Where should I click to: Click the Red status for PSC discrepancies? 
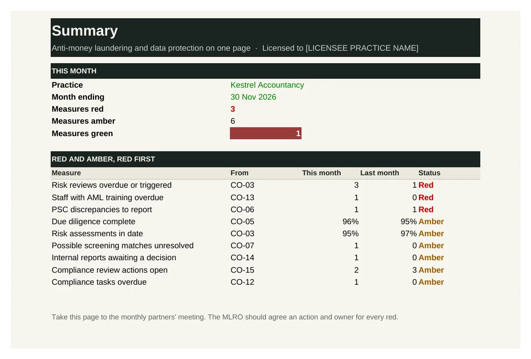pyautogui.click(x=426, y=210)
